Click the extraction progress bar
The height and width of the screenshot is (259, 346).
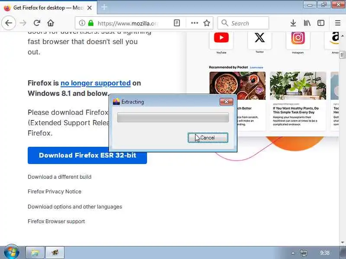pos(173,117)
